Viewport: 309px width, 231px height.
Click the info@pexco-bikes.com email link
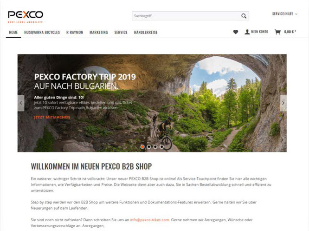[149, 220]
